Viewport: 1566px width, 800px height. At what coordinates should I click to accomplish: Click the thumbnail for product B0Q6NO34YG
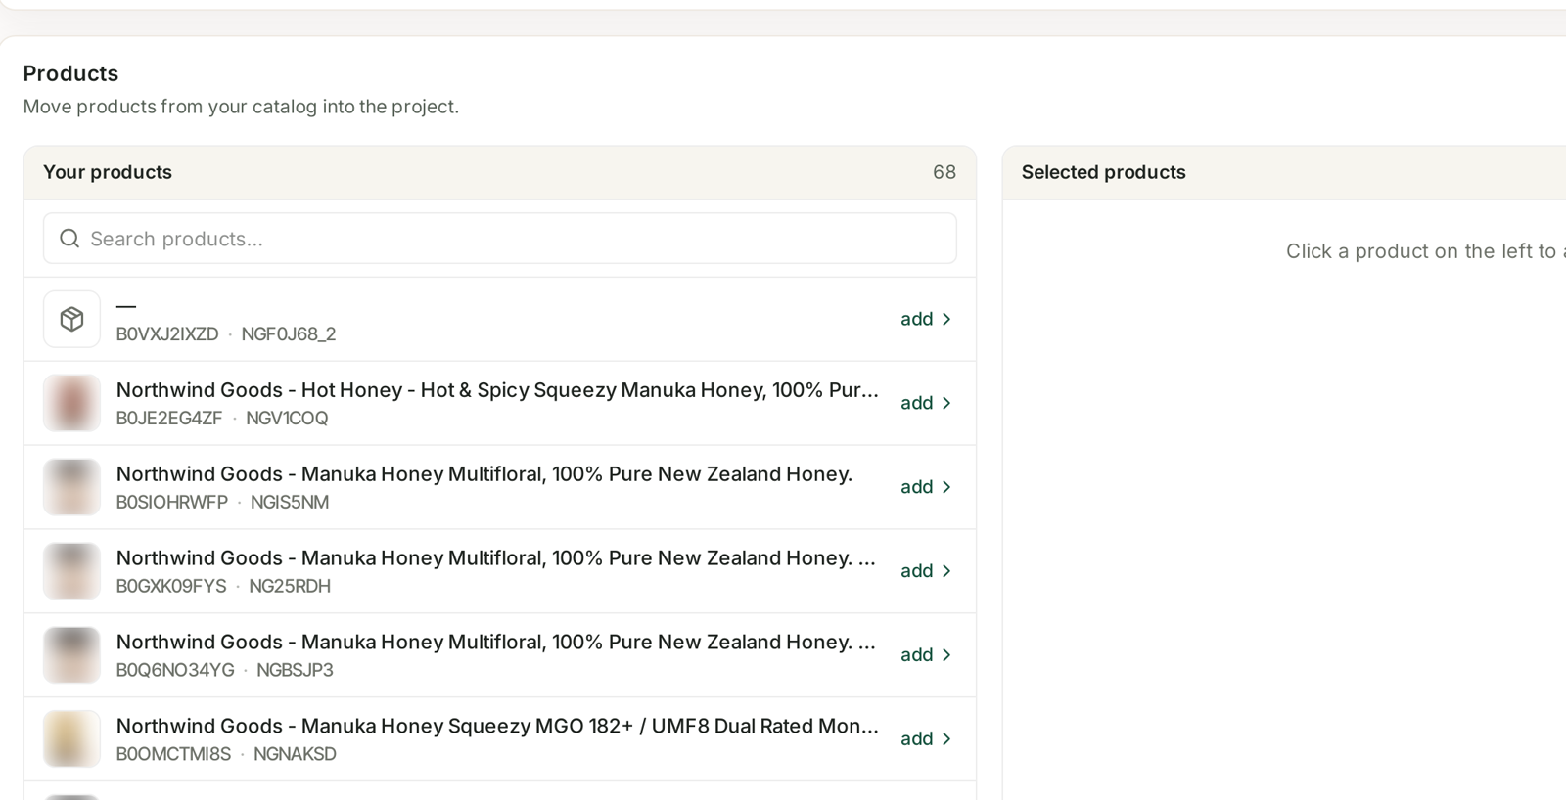(x=71, y=655)
